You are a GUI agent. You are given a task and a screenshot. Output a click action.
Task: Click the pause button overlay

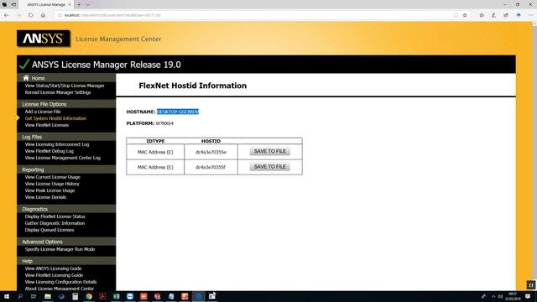pyautogui.click(x=531, y=284)
